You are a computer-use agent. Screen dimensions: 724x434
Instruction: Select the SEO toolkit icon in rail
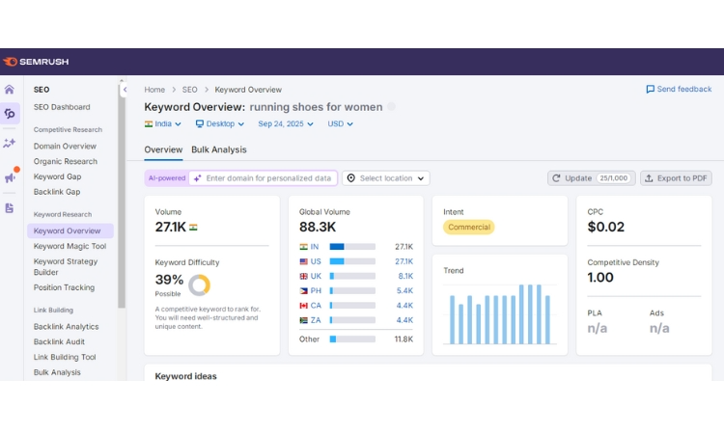point(10,114)
